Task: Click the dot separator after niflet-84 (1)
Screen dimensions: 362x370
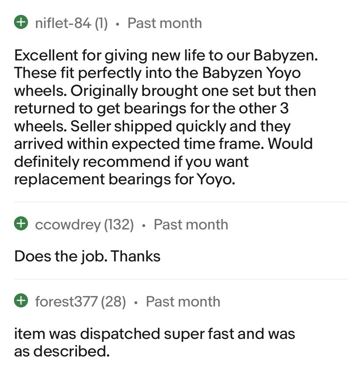Action: point(117,24)
